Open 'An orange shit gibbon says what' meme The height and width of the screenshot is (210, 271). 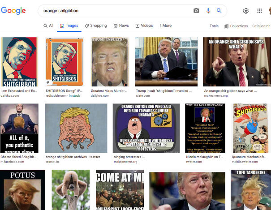tap(237, 62)
